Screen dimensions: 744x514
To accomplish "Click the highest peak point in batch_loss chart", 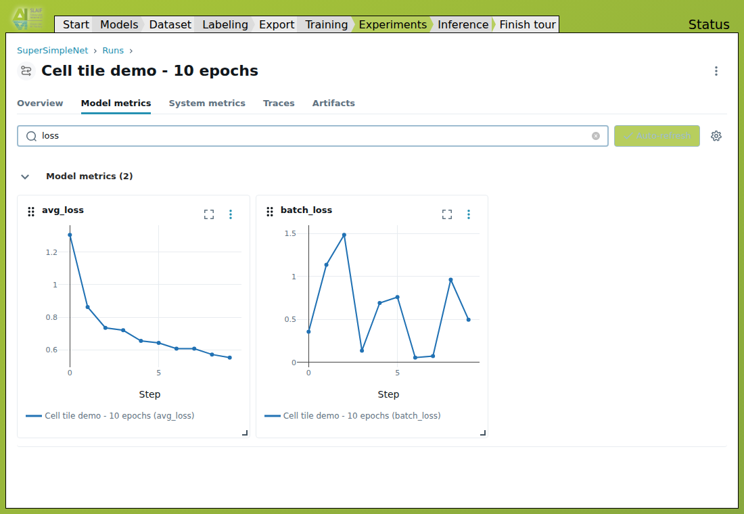I will click(344, 235).
